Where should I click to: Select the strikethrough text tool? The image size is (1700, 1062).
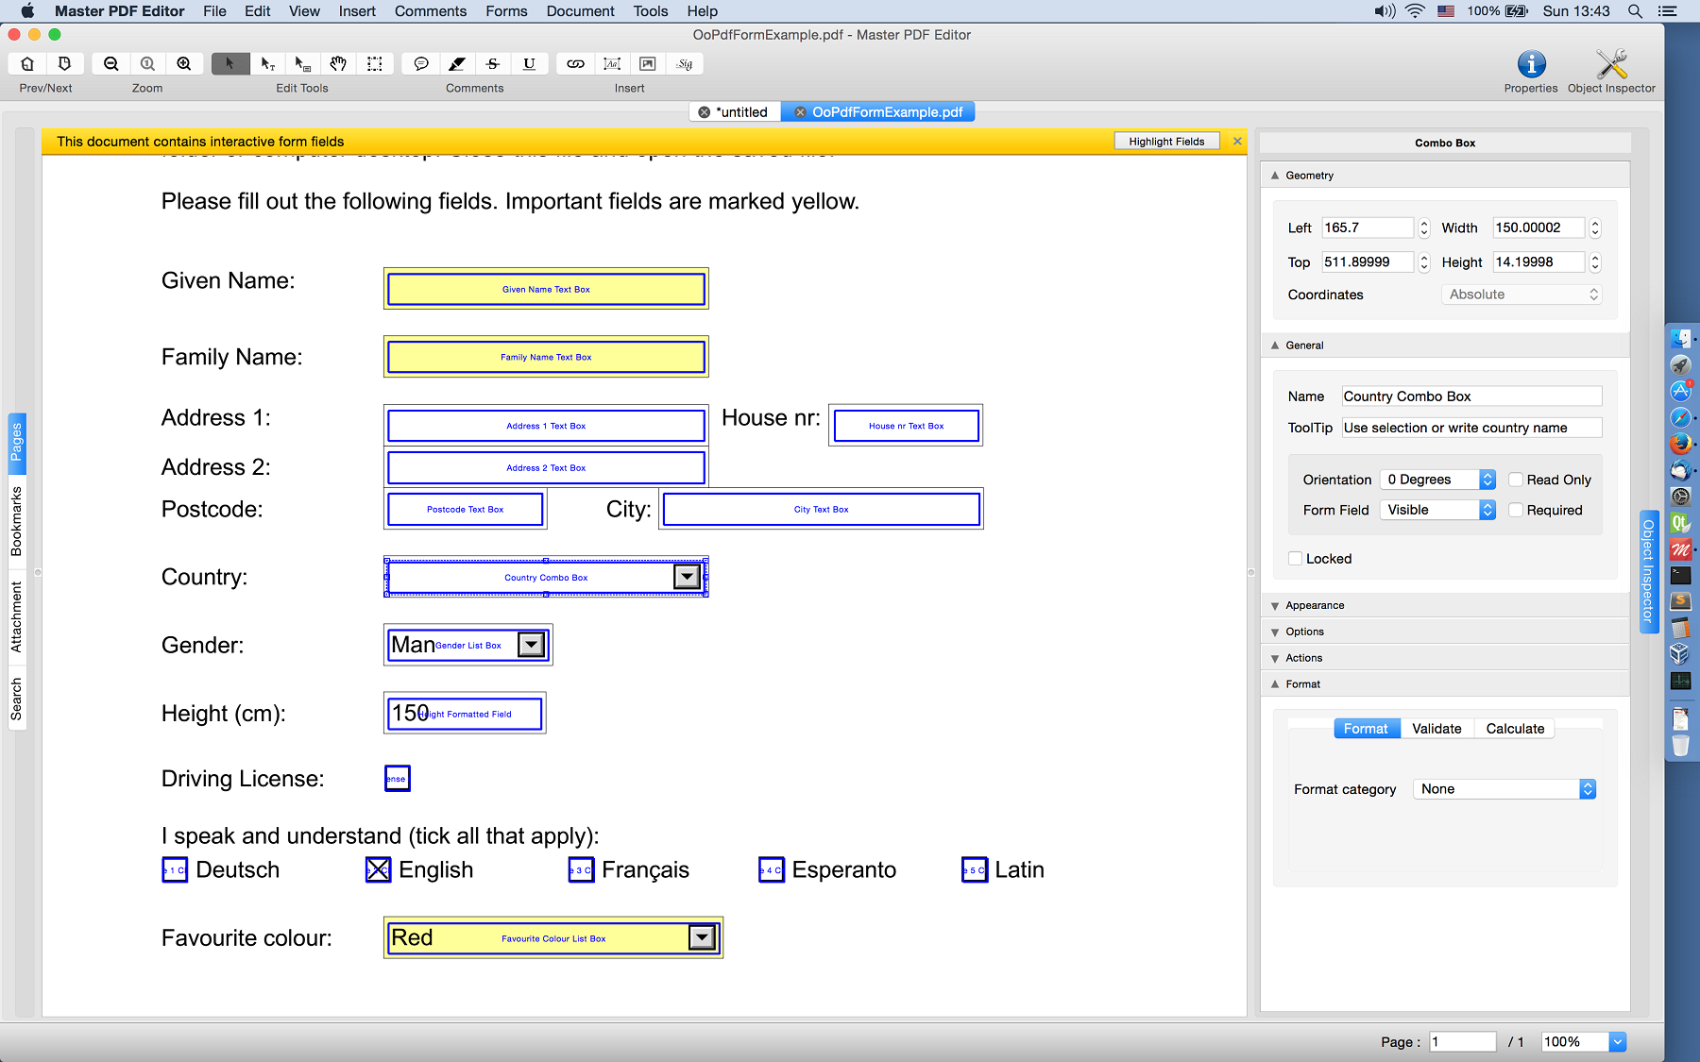[x=493, y=64]
